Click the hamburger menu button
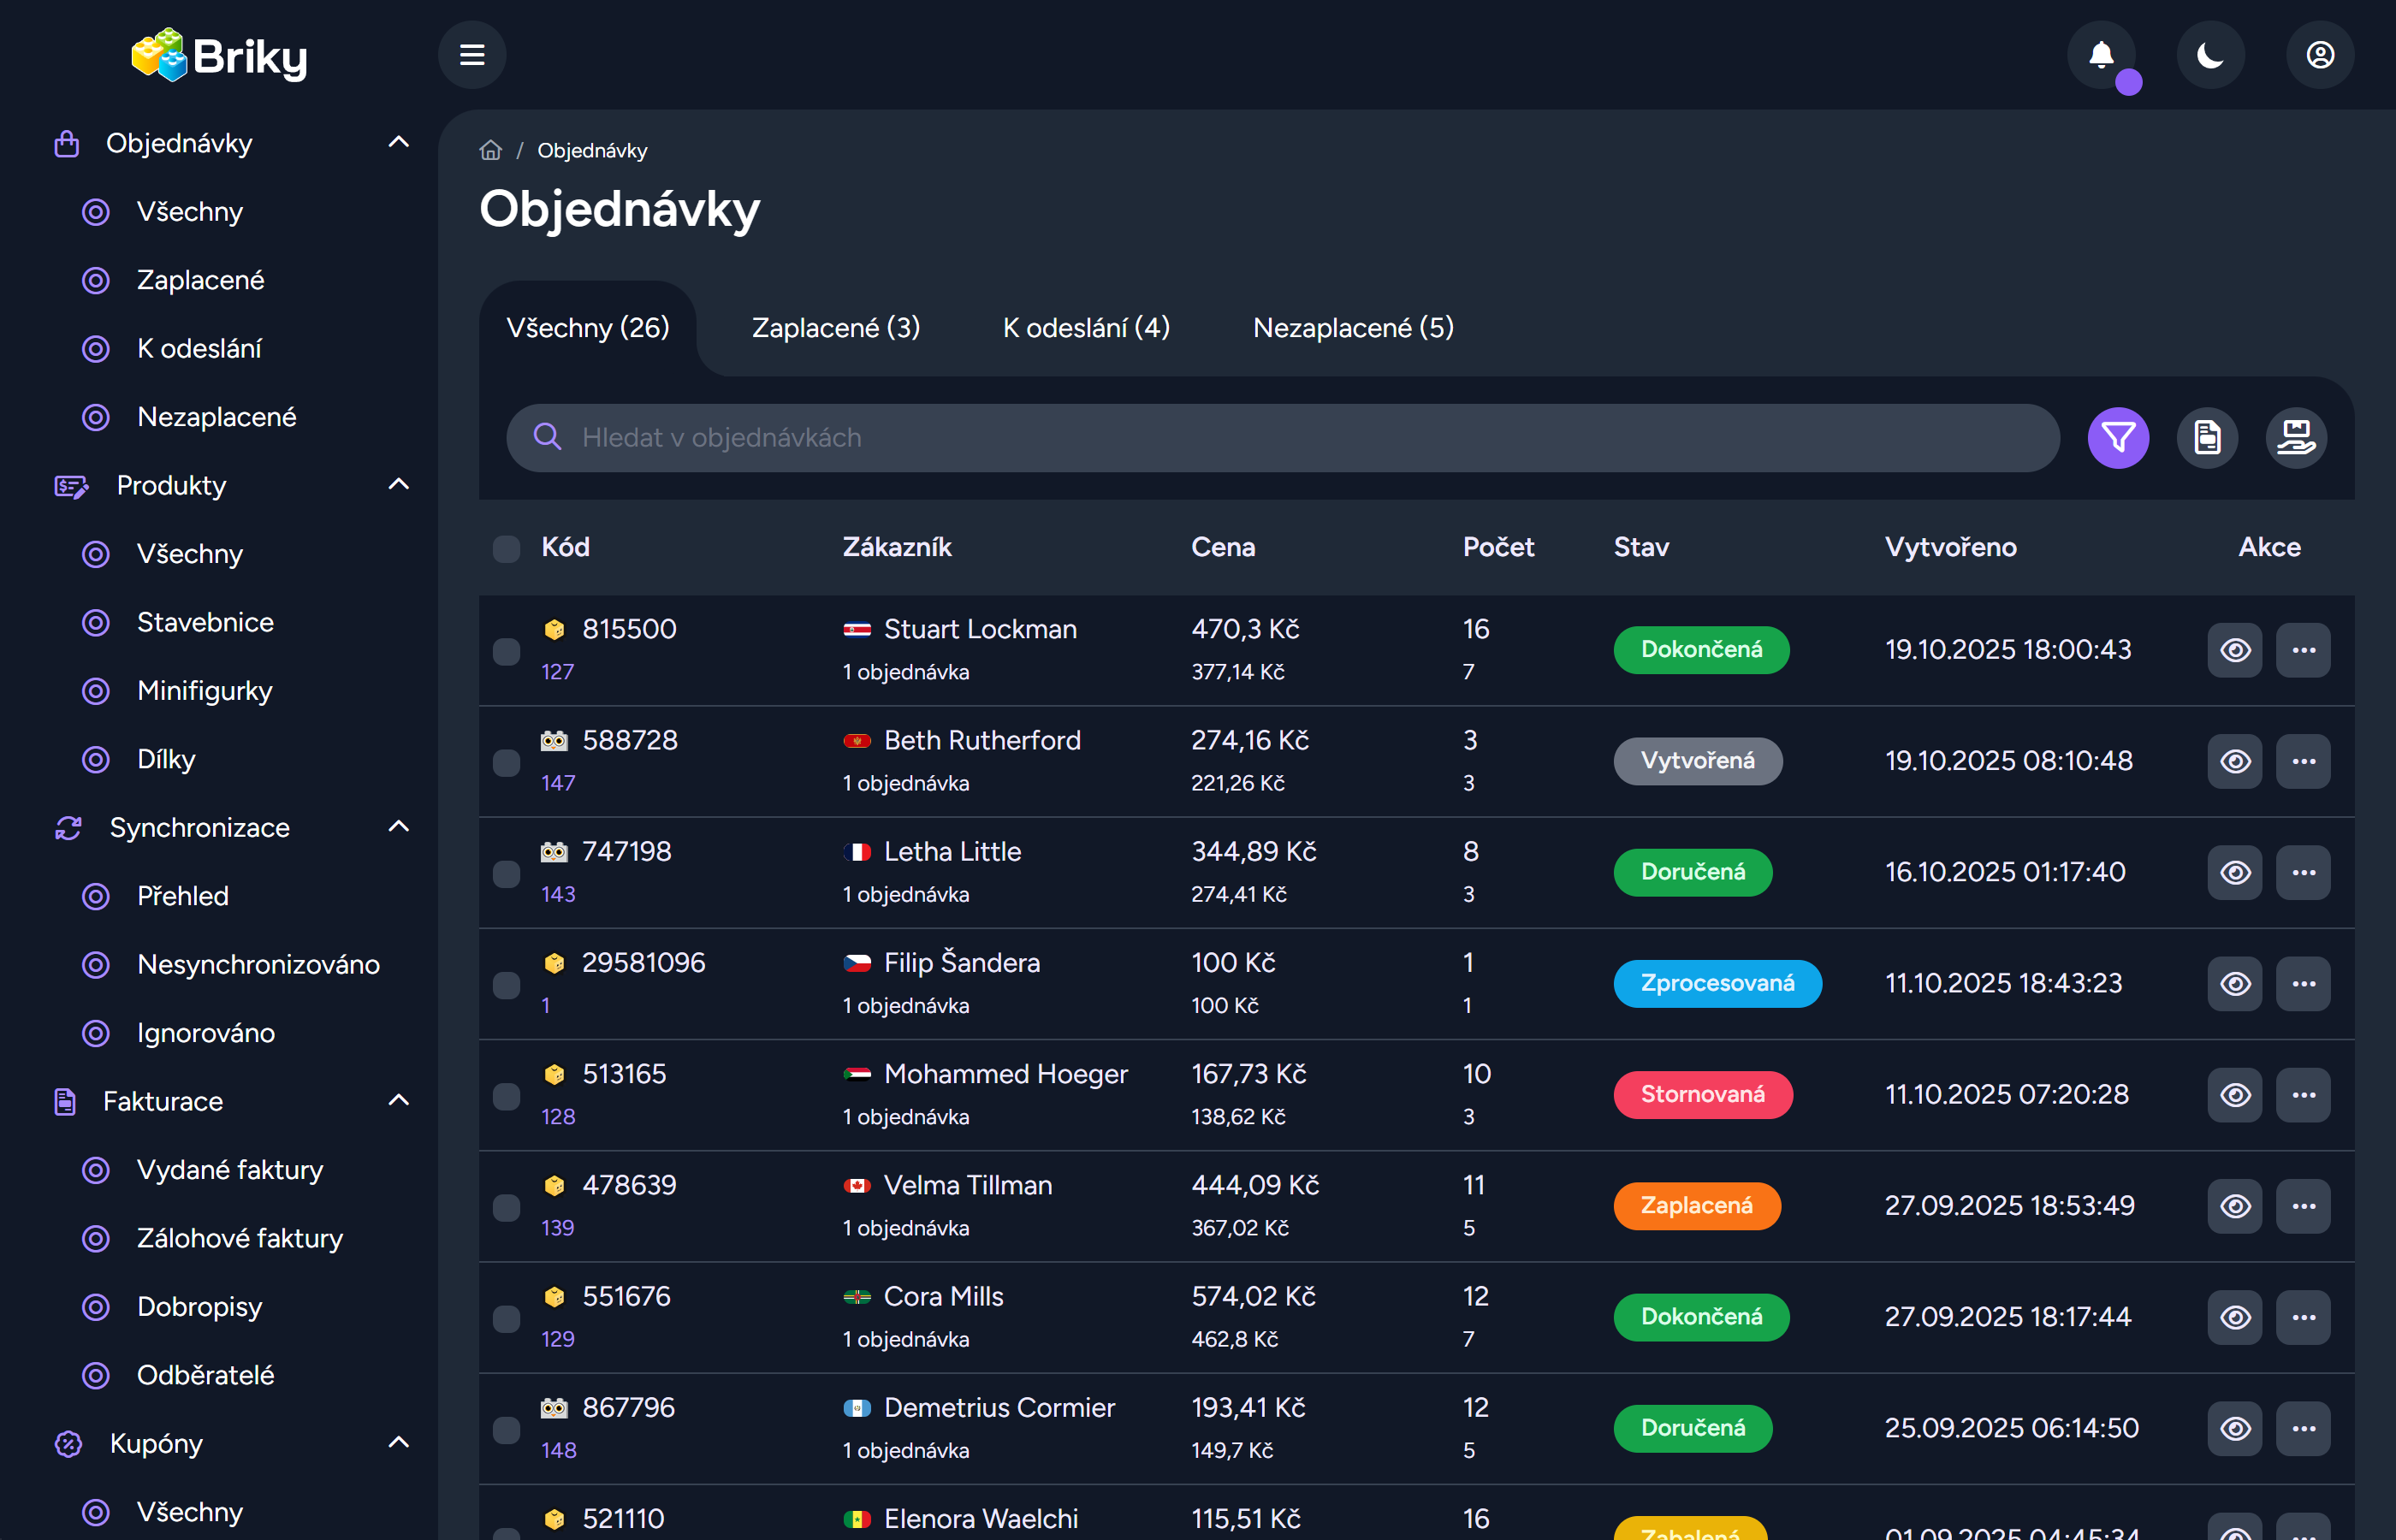 (x=472, y=55)
